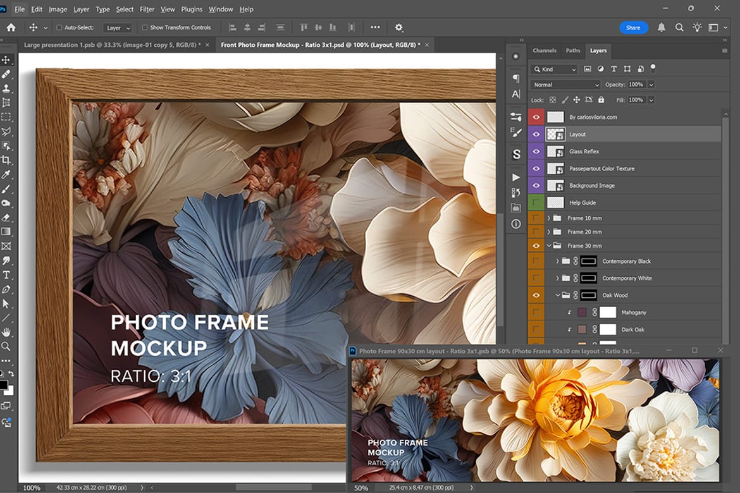
Task: Click the notifications bell icon
Action: 662,27
